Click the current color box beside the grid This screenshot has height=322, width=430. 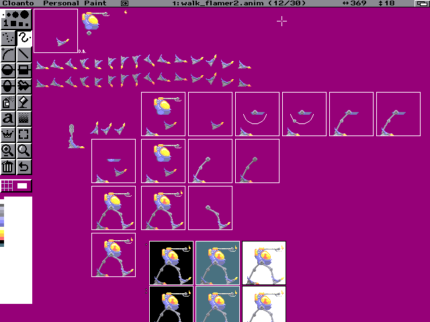(23, 185)
